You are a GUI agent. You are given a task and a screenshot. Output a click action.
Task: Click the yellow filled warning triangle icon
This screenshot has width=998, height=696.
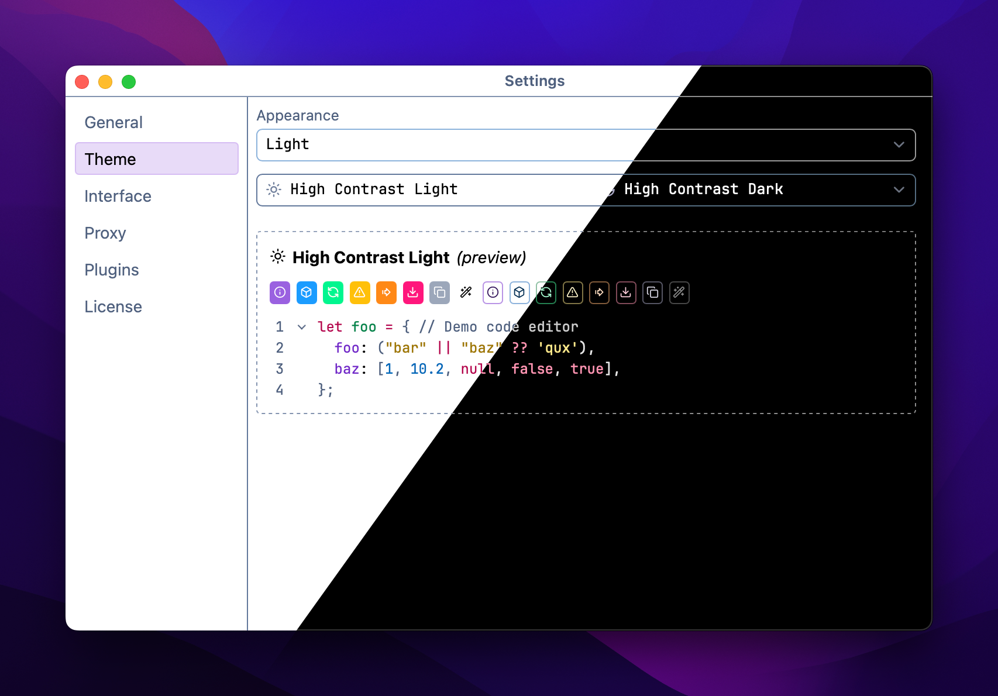[x=360, y=292]
